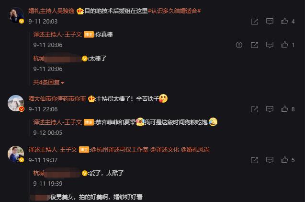
Task: Open the @杭州译述司仪工作室 mention
Action: (120, 150)
